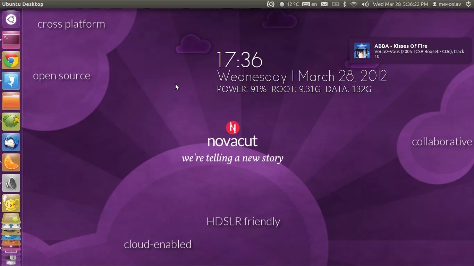
Task: Open the Bluetooth indicator menu
Action: pyautogui.click(x=345, y=4)
